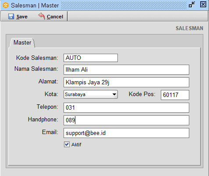The width and height of the screenshot is (209, 176).
Task: Click the dotted title bar area
Action: click(x=124, y=5)
